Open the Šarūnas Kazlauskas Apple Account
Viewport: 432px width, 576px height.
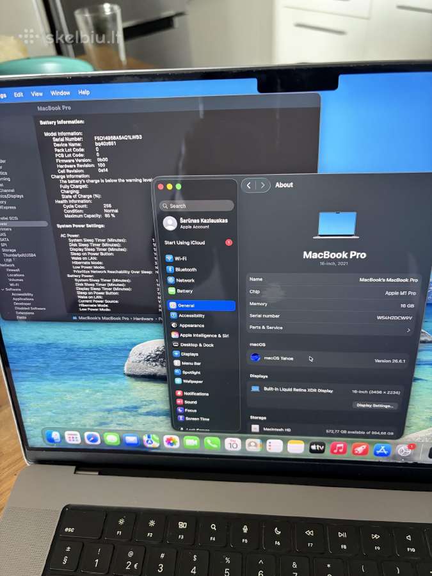pos(196,223)
